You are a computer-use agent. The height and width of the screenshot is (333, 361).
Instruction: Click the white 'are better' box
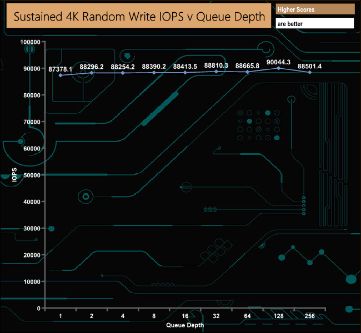click(x=315, y=24)
